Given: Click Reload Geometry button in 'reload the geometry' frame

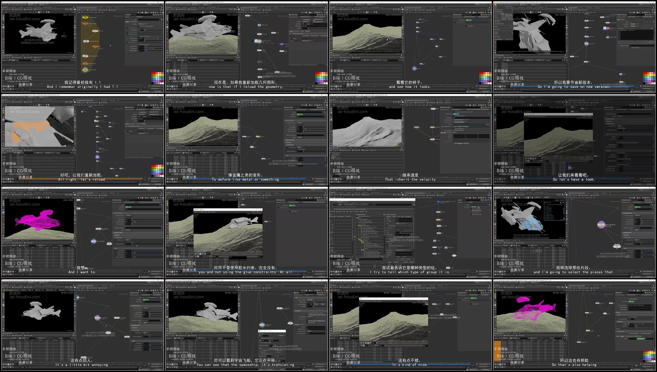Looking at the screenshot, I should coord(318,20).
